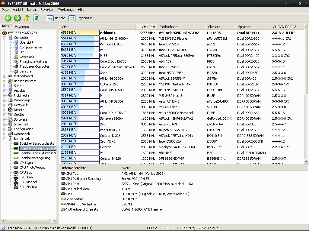This screenshot has width=309, height=231.
Task: Expand the Betriebssystem tree node
Action: point(5,81)
